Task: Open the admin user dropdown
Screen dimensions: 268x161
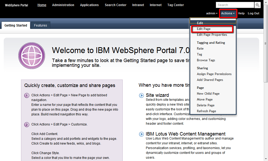Action: [x=212, y=13]
